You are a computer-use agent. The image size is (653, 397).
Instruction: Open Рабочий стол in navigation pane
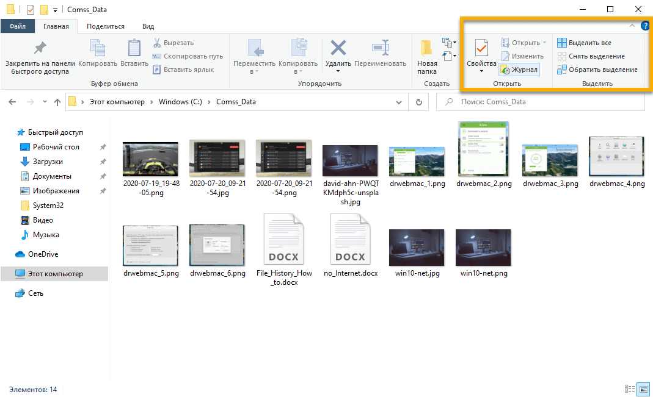click(56, 147)
